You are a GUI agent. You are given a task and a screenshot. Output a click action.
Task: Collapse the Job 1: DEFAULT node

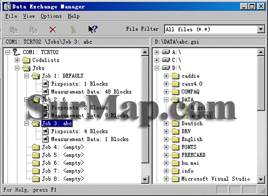(x=26, y=76)
